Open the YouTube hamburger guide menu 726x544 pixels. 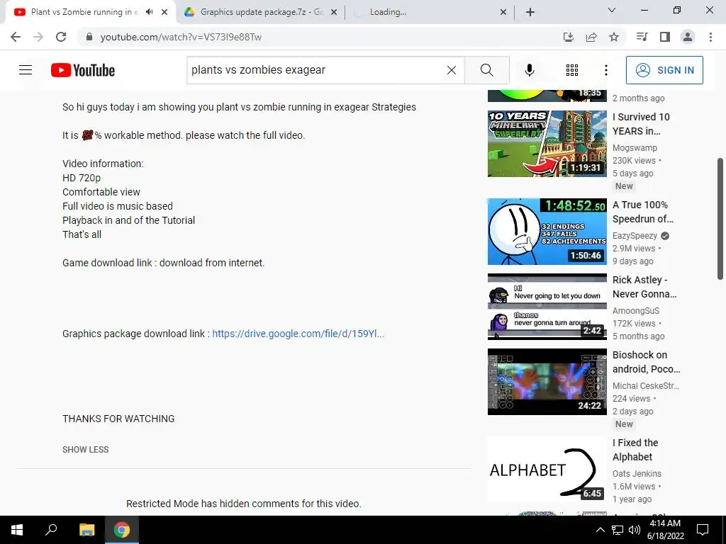26,70
